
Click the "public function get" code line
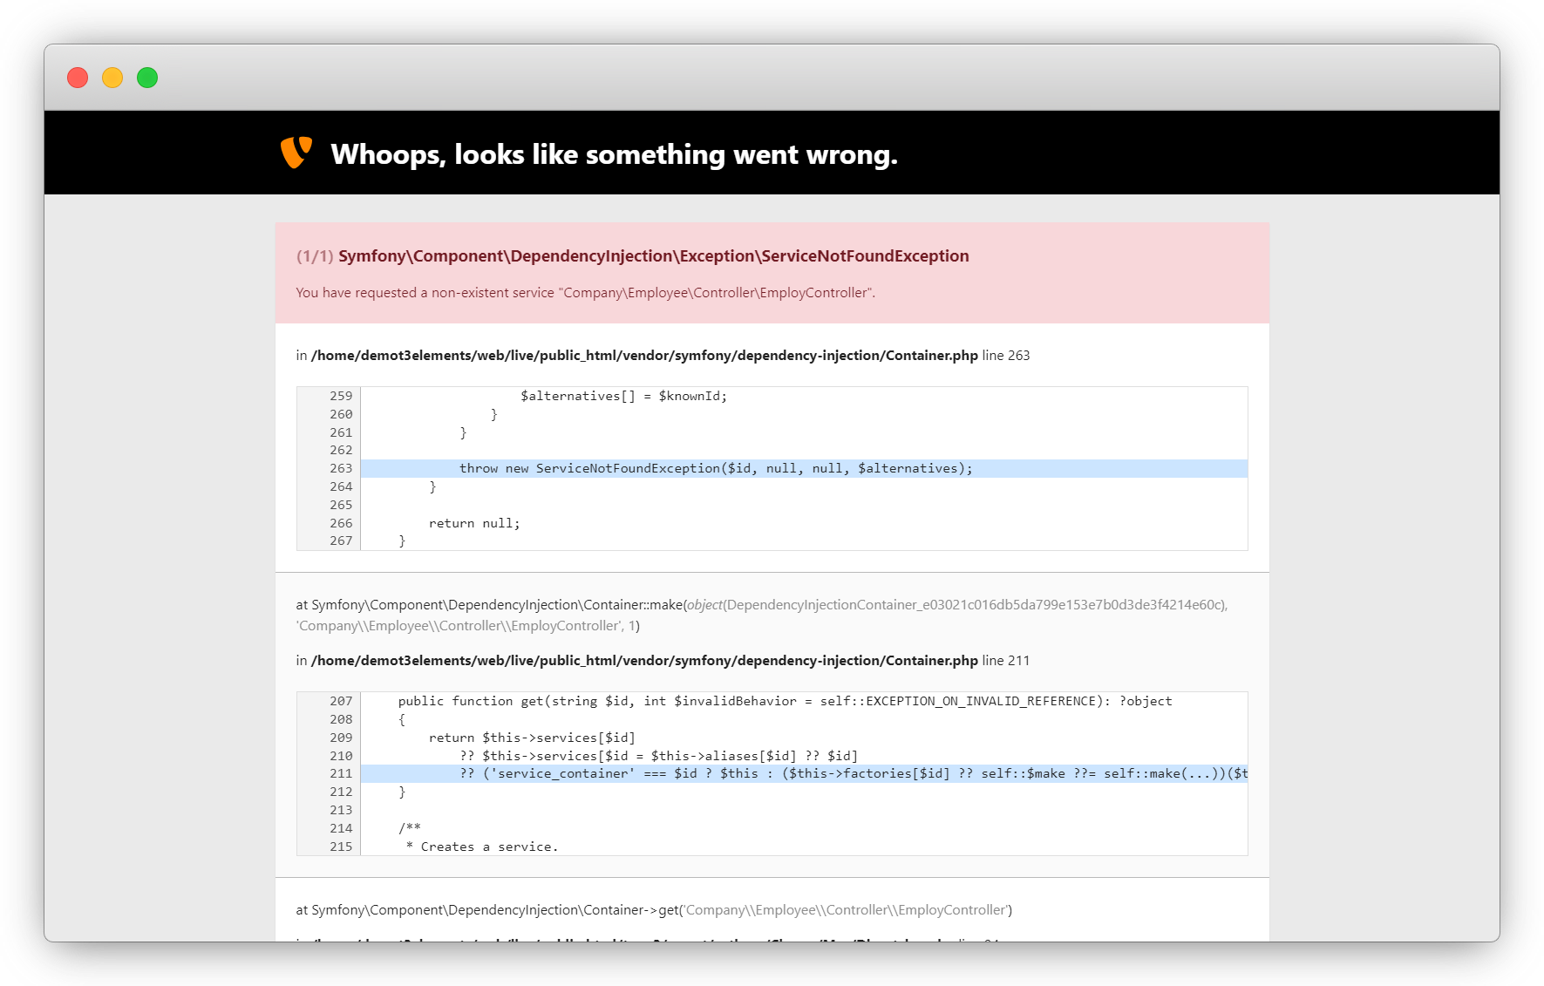click(785, 701)
